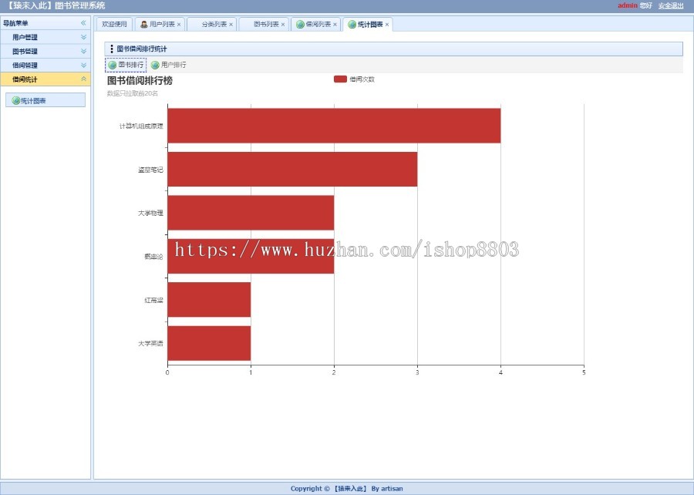The height and width of the screenshot is (495, 694).
Task: Click the 借阅统计 menu header
Action: click(45, 79)
